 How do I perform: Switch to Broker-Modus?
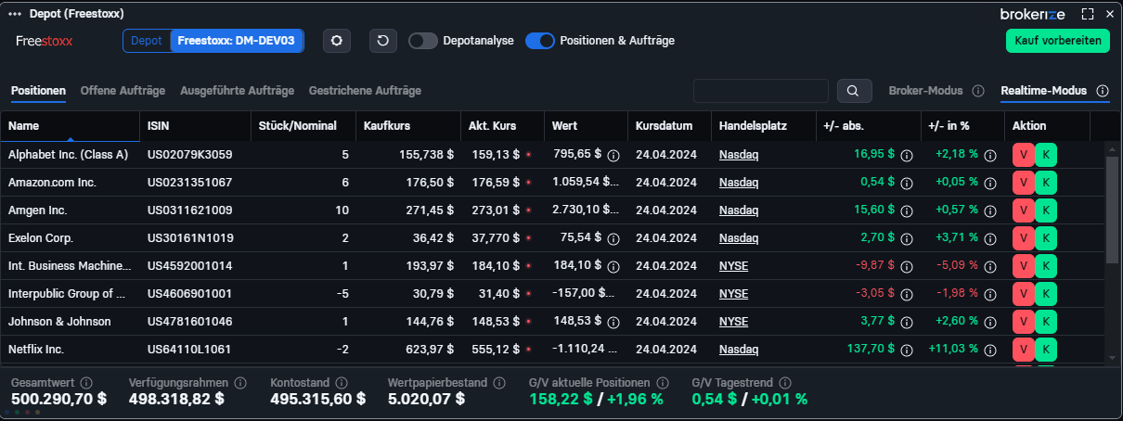point(925,91)
